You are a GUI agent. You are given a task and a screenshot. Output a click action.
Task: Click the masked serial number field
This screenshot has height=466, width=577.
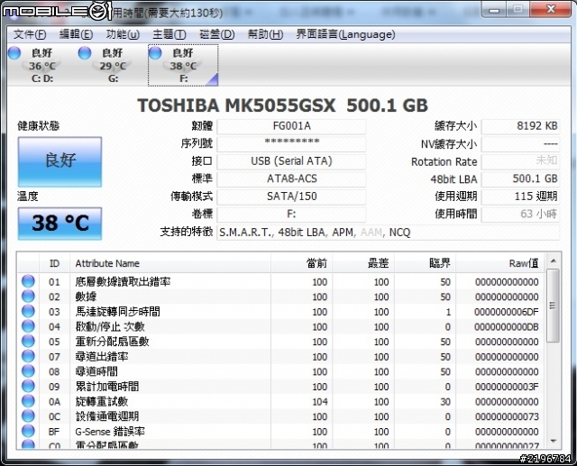coord(291,143)
